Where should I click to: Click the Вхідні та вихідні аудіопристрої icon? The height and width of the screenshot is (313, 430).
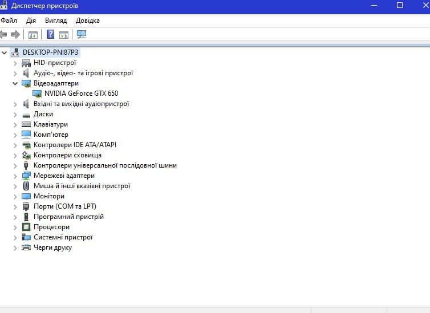pos(26,104)
